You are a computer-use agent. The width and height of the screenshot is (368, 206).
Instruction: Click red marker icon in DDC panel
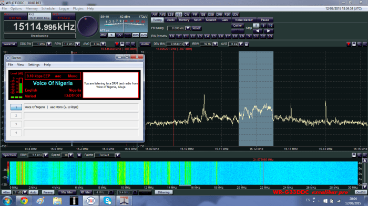click(117, 44)
